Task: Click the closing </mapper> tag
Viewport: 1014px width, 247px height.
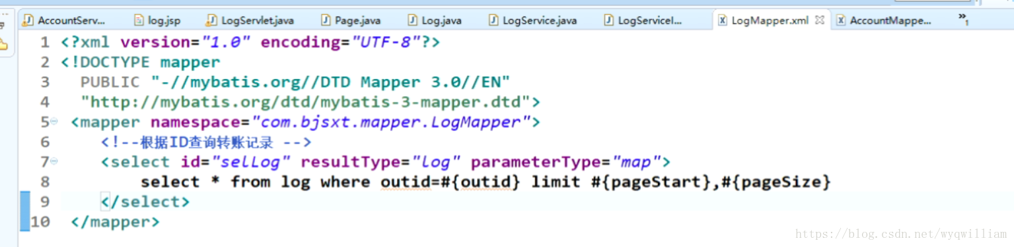Action: point(115,222)
